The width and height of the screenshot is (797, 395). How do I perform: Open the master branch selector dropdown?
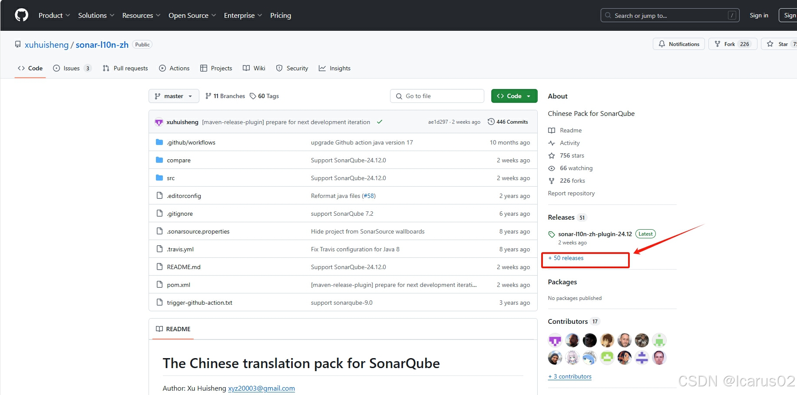point(174,96)
